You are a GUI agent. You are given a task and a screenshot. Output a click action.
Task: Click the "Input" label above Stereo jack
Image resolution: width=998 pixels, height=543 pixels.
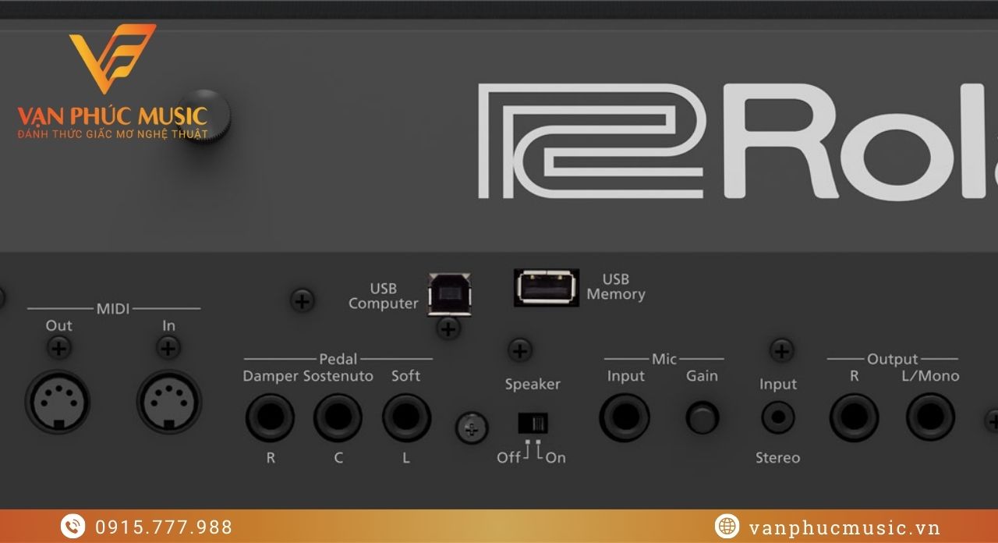[x=778, y=385]
